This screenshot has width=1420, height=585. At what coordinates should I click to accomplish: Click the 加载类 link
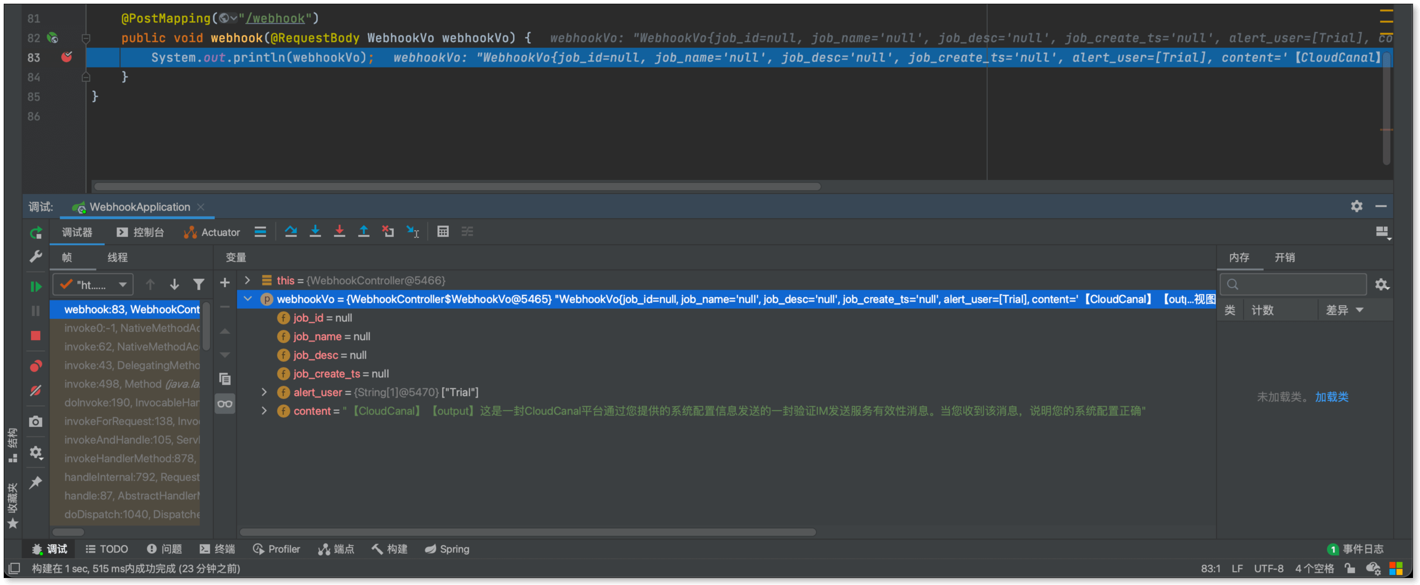point(1331,397)
